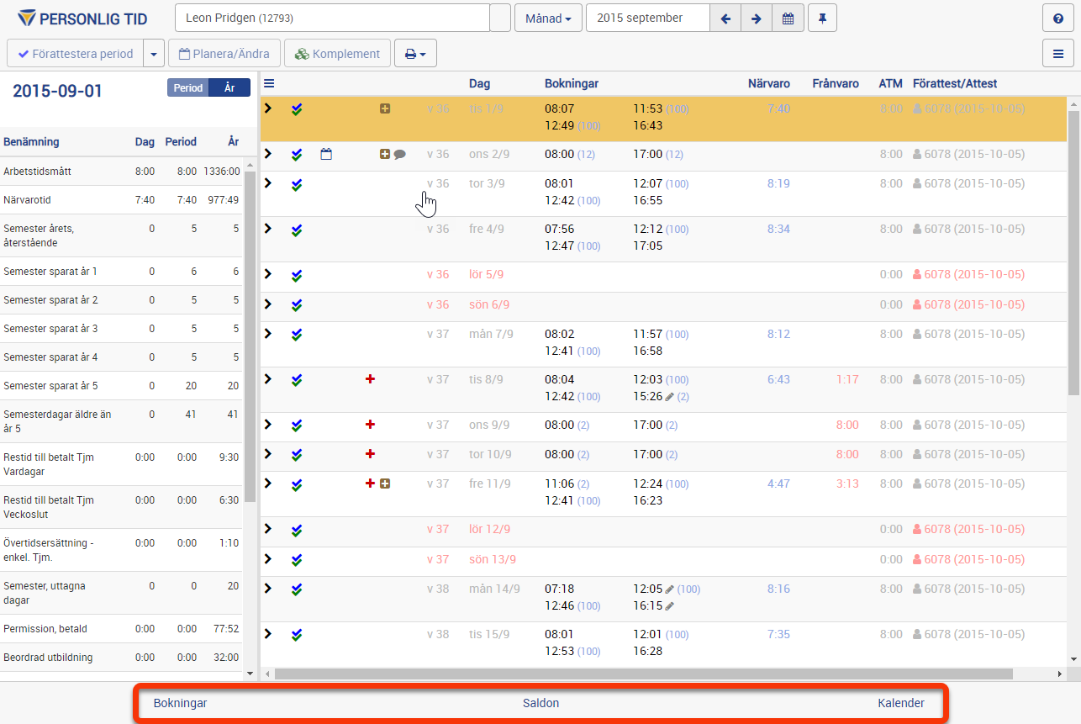1081x724 pixels.
Task: Click the plus box icon on tis 1/9
Action: tap(385, 108)
